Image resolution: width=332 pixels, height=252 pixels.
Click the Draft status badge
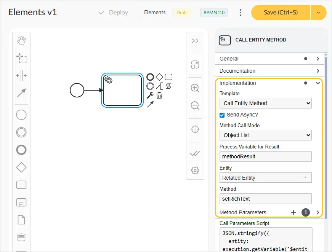click(x=182, y=13)
